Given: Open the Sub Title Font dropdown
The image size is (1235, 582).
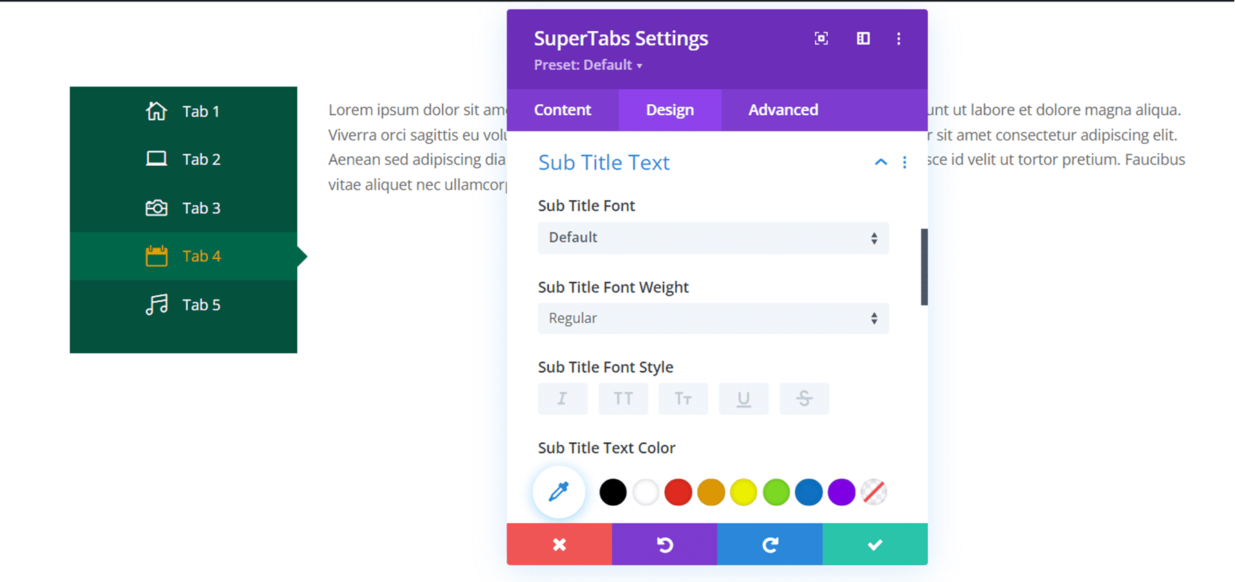Looking at the screenshot, I should coord(713,238).
